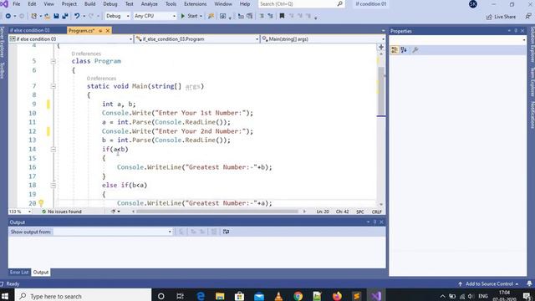Click the lightbulb quick actions icon at line 20
Screen dimensions: 535x301
coord(41,202)
